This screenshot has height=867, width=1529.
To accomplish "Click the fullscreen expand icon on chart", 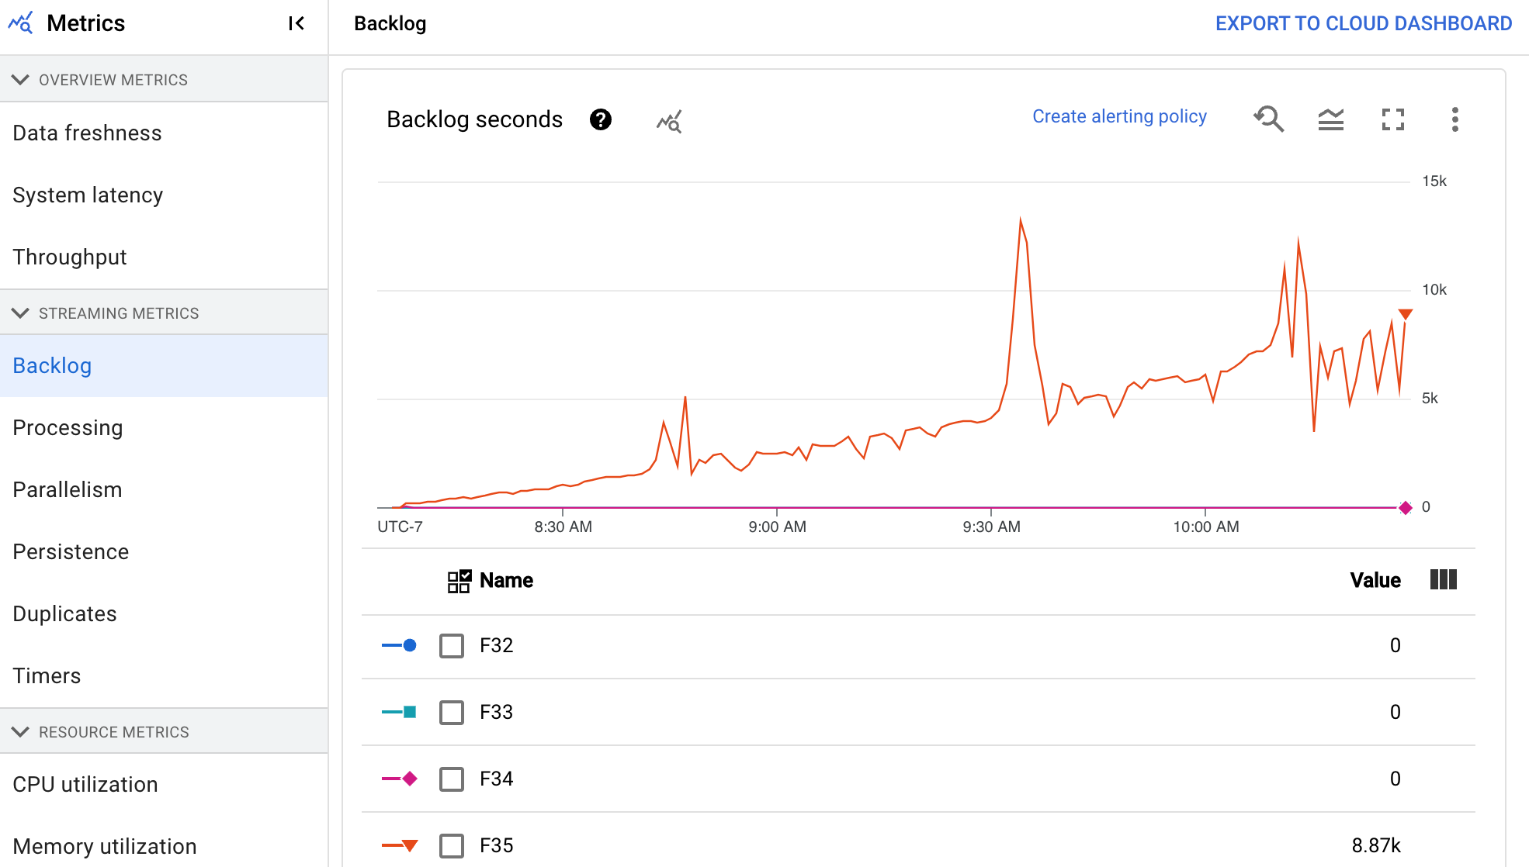I will click(1392, 119).
